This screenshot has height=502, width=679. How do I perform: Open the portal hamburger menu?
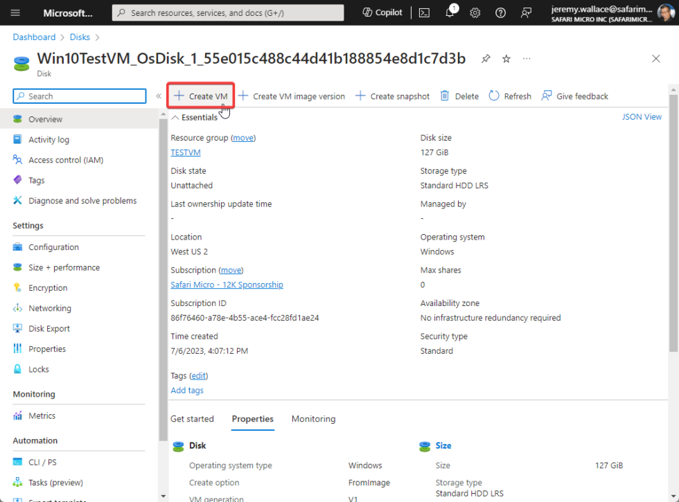click(x=15, y=12)
